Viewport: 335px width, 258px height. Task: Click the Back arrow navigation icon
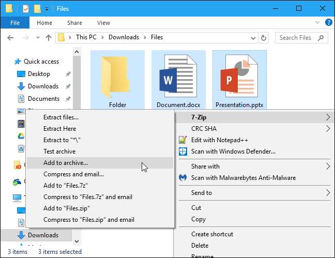coord(11,38)
